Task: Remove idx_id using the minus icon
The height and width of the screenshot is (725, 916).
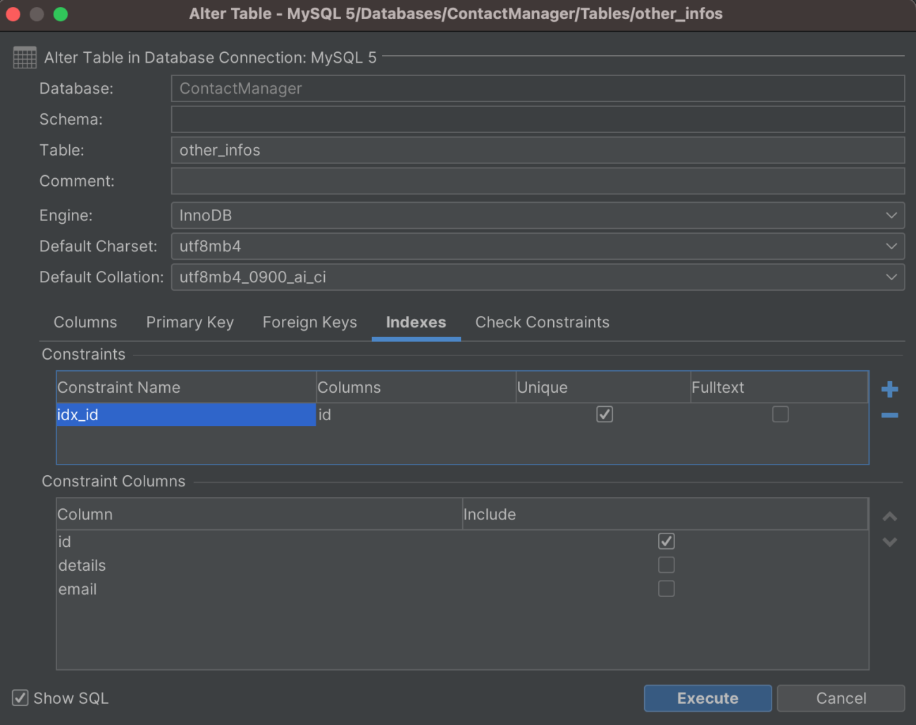Action: click(x=889, y=415)
